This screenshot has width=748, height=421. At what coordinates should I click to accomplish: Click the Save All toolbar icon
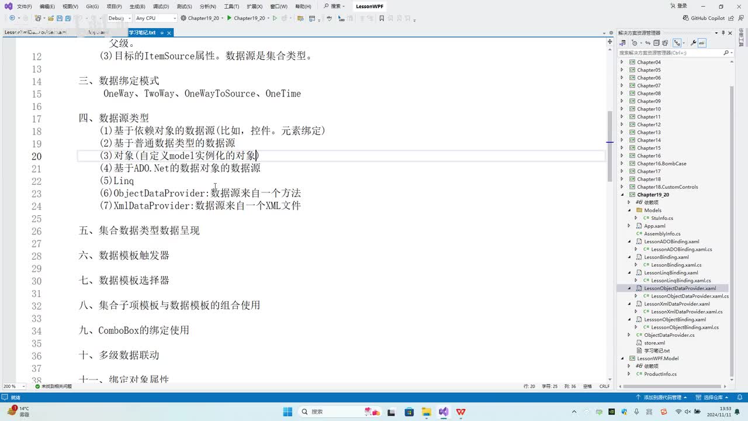pyautogui.click(x=68, y=18)
